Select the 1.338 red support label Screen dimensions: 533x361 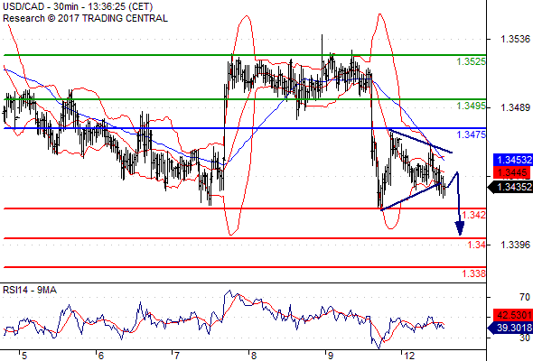[x=474, y=273]
